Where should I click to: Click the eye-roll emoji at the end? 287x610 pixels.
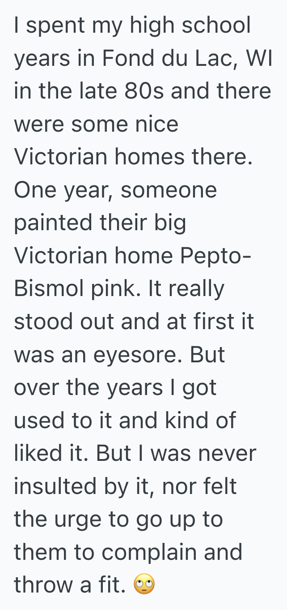pyautogui.click(x=144, y=584)
